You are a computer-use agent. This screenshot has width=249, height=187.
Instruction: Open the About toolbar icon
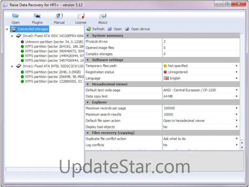click(x=102, y=16)
